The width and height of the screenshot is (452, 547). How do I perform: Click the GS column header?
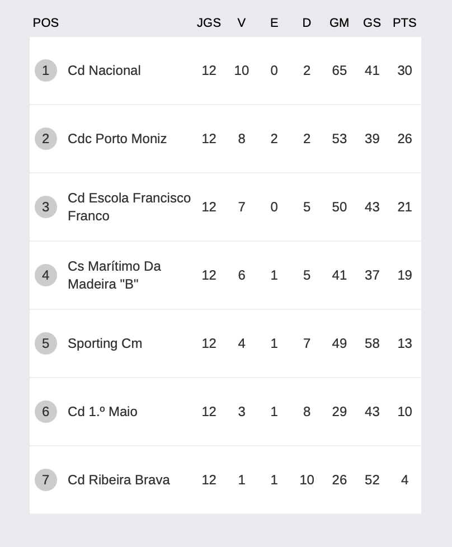pos(371,23)
